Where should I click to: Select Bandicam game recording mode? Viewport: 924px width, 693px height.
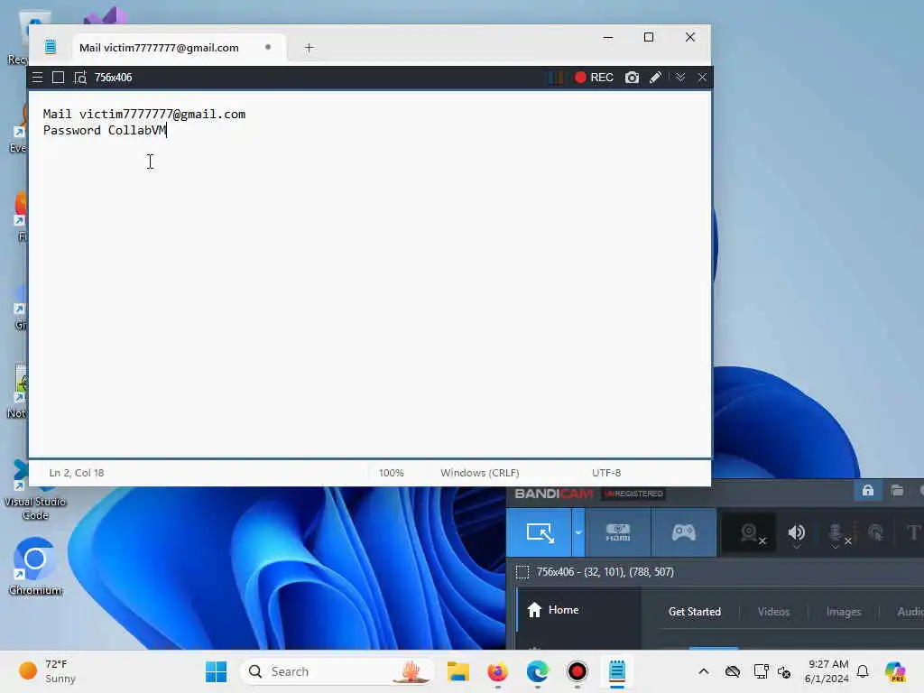(x=684, y=532)
